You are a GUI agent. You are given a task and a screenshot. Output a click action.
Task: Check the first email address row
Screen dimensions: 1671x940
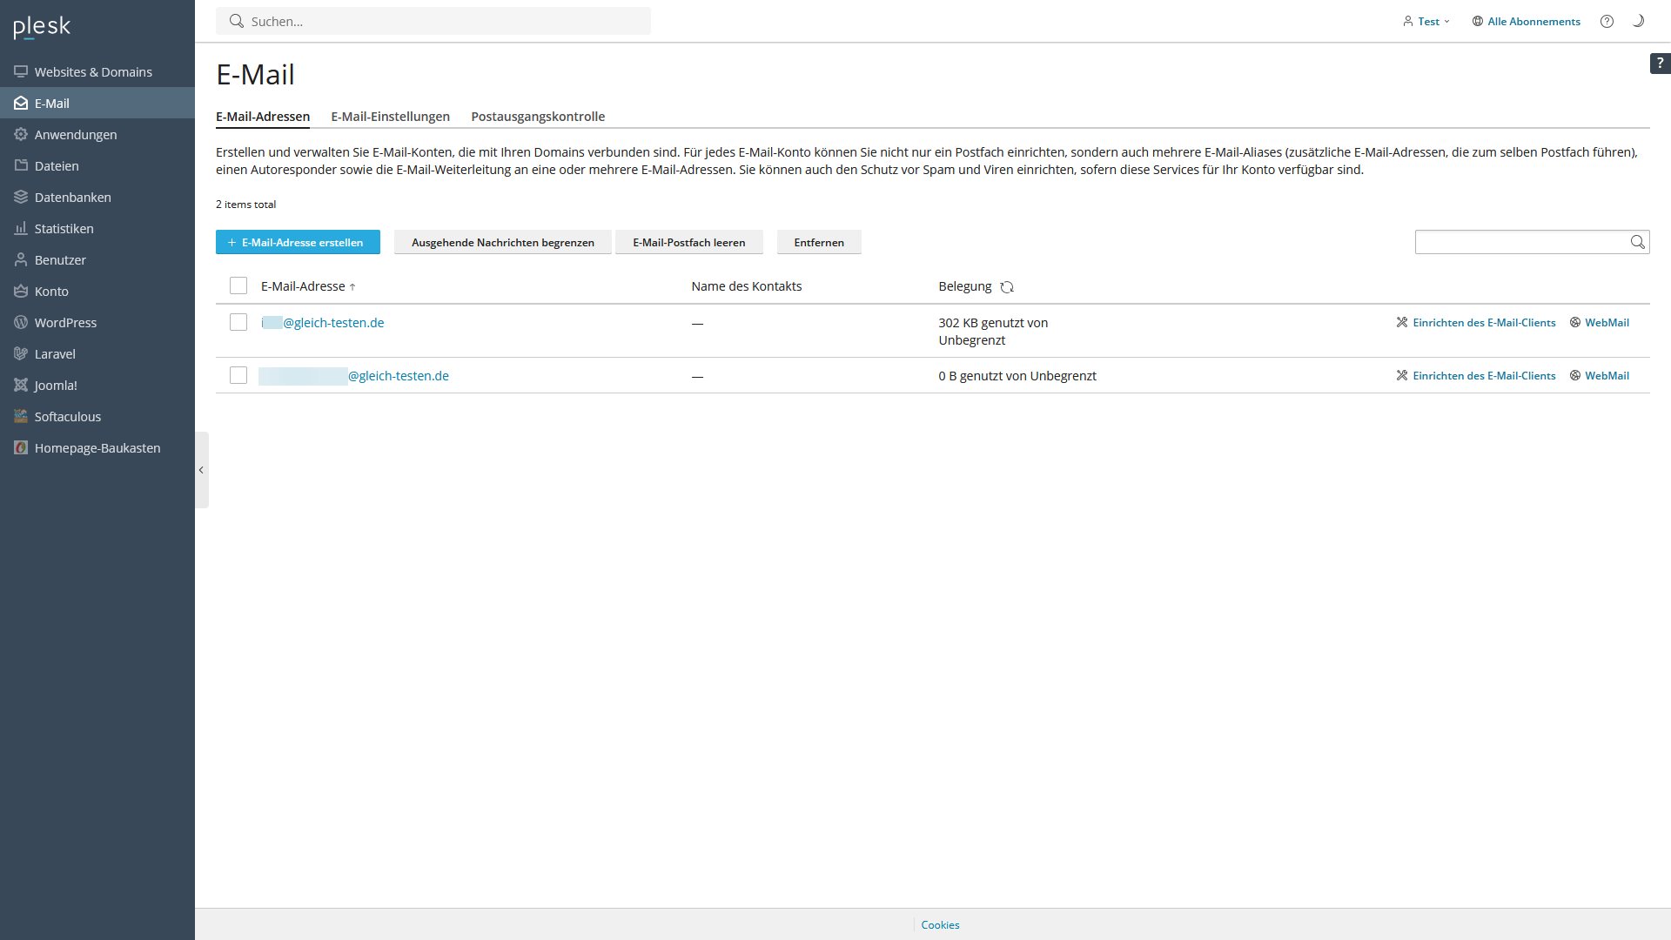point(238,321)
